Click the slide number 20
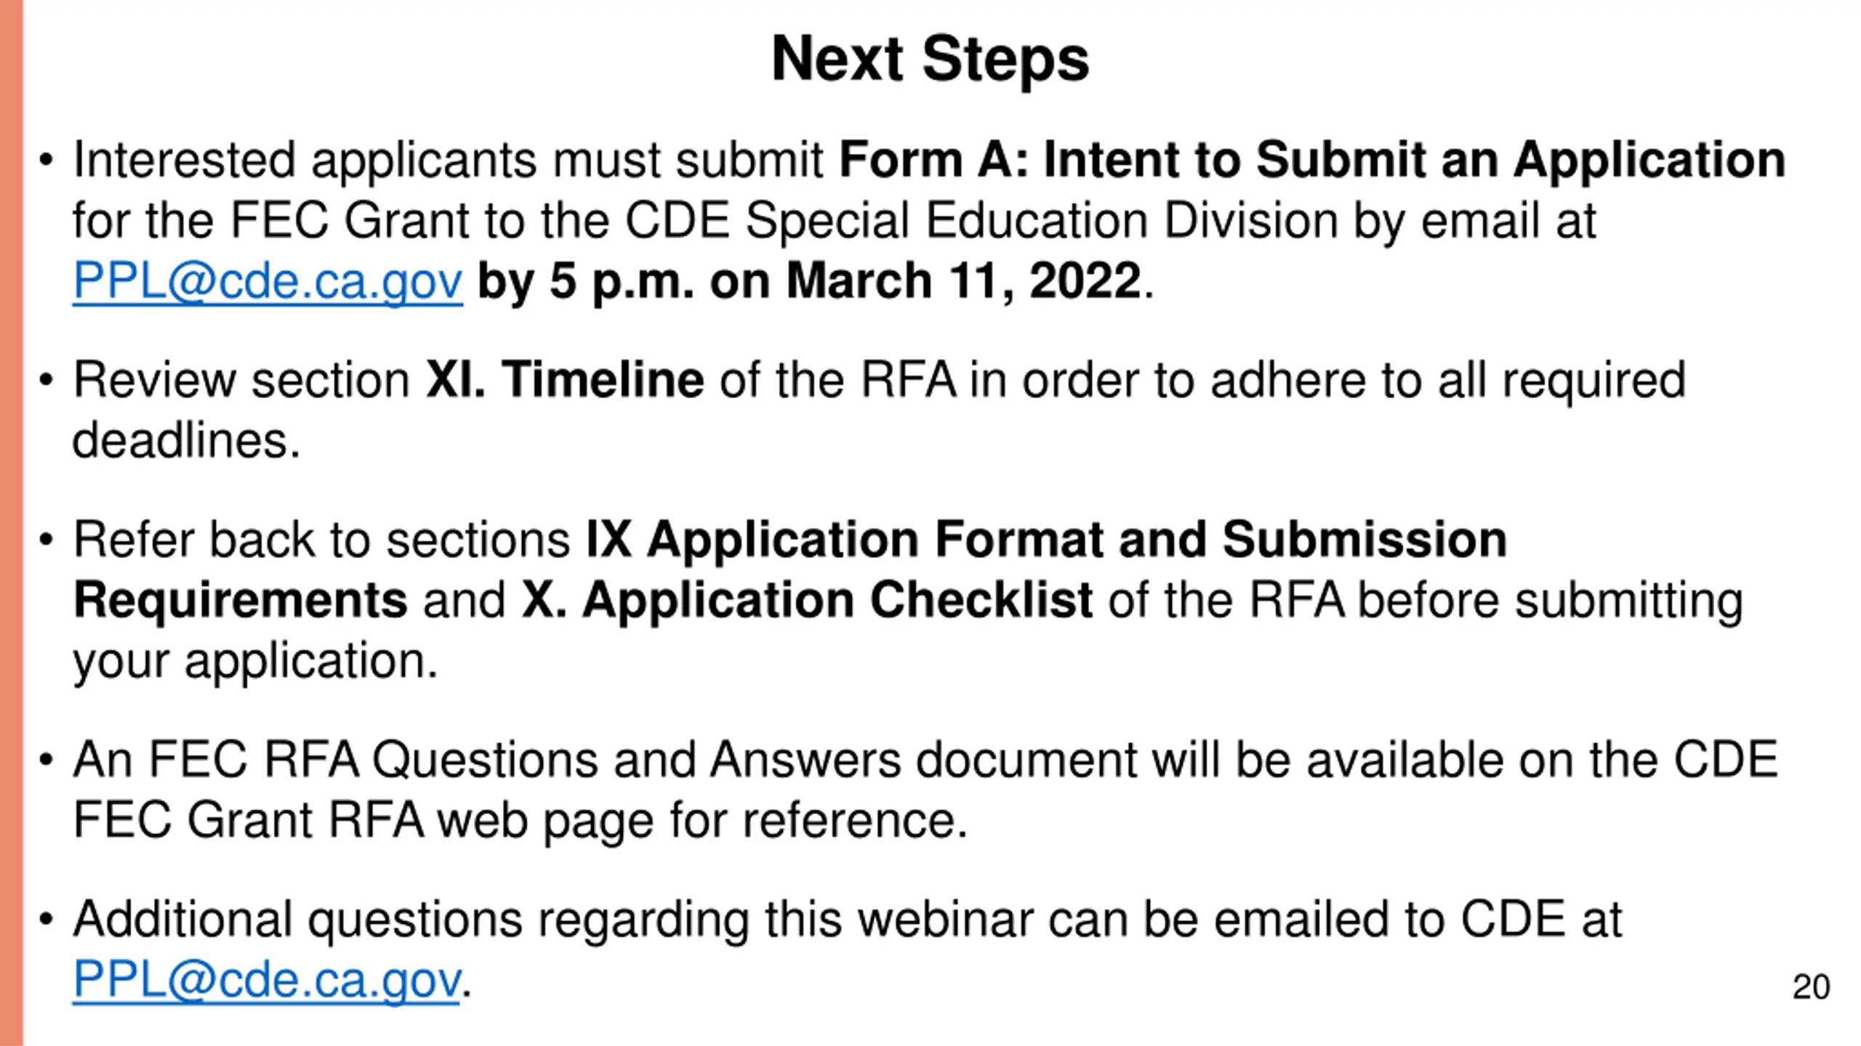This screenshot has height=1046, width=1861. pyautogui.click(x=1811, y=987)
